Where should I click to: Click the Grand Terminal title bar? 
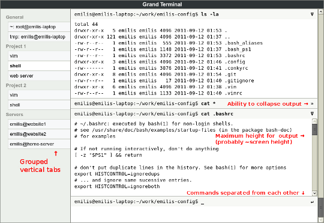click(x=162, y=4)
